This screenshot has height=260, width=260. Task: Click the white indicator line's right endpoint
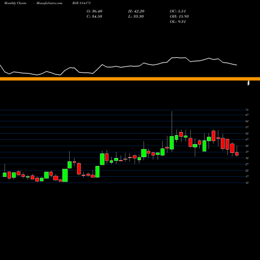237,65
